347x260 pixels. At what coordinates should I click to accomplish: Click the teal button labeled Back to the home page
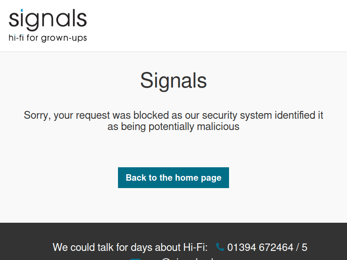(173, 178)
